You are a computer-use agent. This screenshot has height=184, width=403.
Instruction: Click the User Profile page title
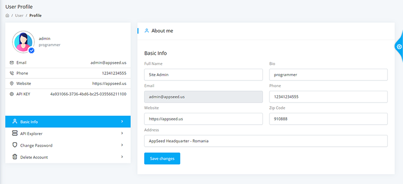19,7
